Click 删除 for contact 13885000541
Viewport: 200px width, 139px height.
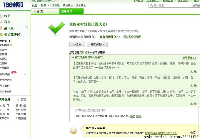click(139, 116)
